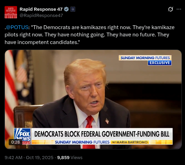The width and height of the screenshot is (185, 165).
Task: Click the Oct 19, 2025 date
Action: (39, 157)
